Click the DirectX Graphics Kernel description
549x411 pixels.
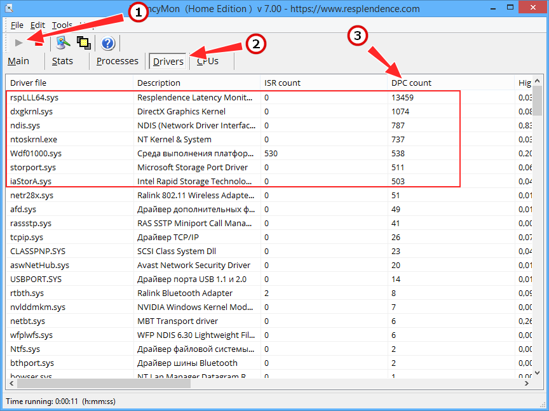[181, 111]
